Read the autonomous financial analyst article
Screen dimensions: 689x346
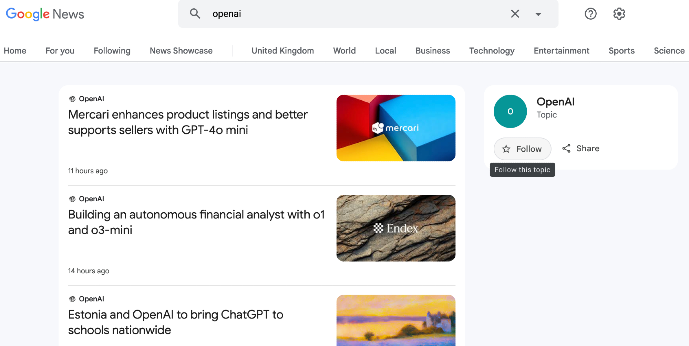point(196,222)
